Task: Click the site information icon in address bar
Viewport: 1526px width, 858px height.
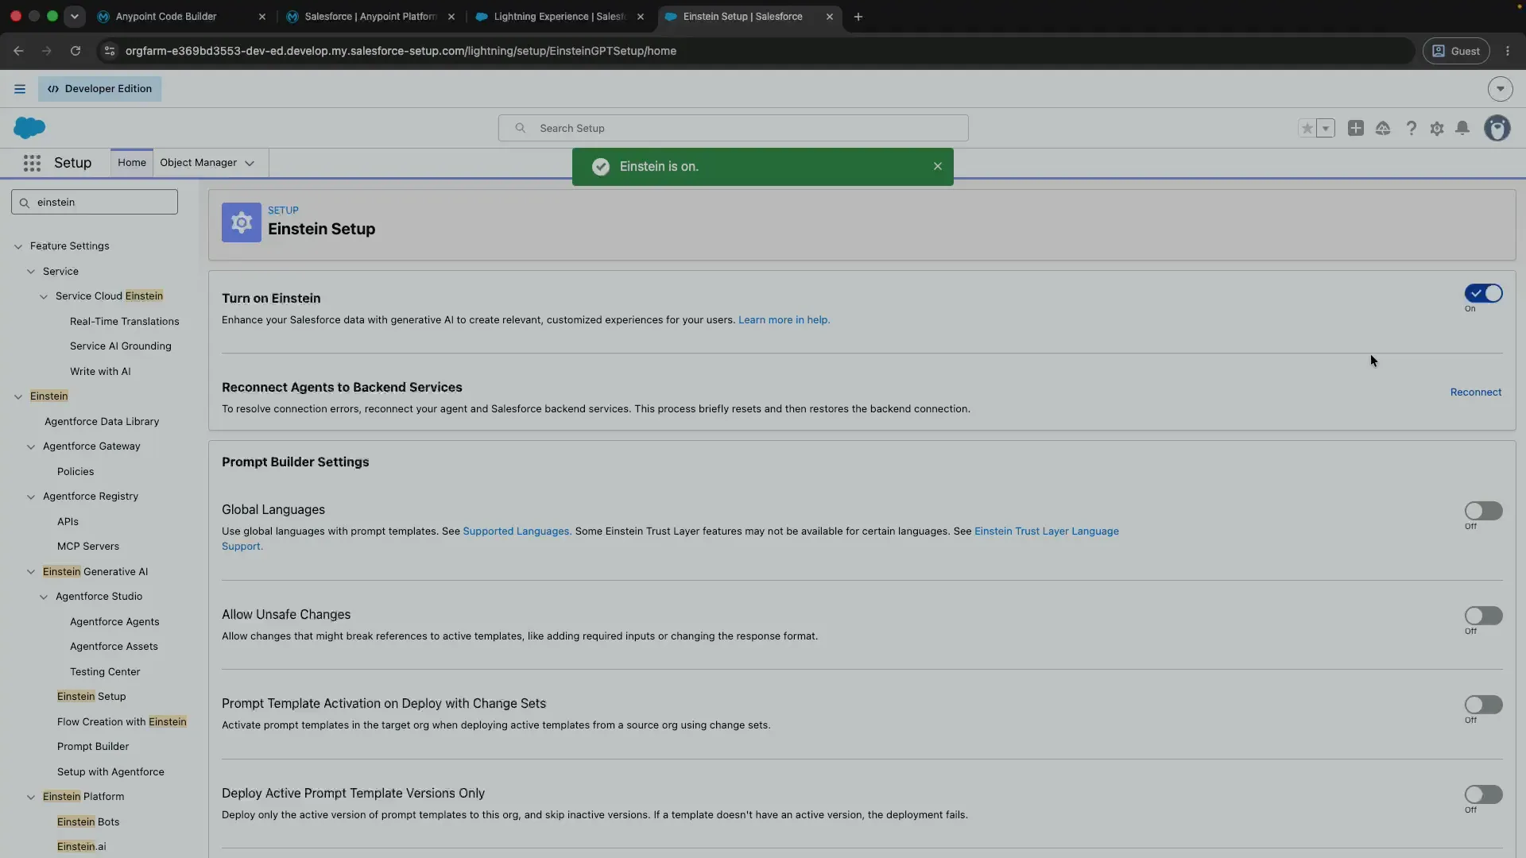Action: coord(110,51)
